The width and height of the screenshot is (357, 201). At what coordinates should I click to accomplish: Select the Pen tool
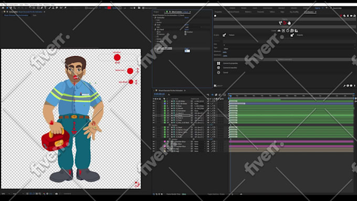tap(41, 8)
